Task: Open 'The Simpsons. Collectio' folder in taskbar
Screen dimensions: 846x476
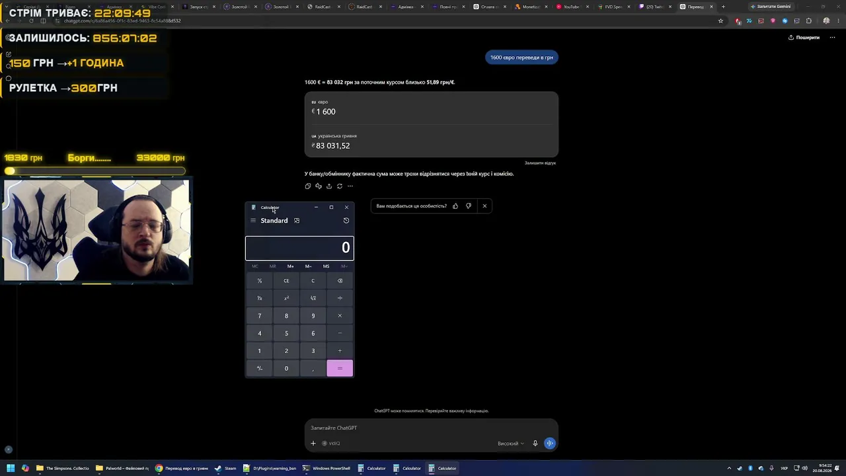Action: pos(63,468)
